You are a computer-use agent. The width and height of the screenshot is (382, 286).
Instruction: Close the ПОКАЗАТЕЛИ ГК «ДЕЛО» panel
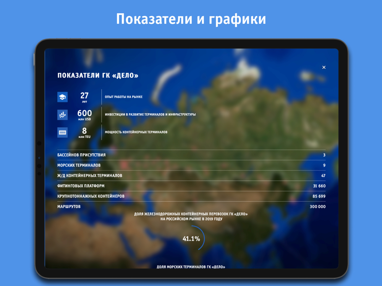pos(324,67)
